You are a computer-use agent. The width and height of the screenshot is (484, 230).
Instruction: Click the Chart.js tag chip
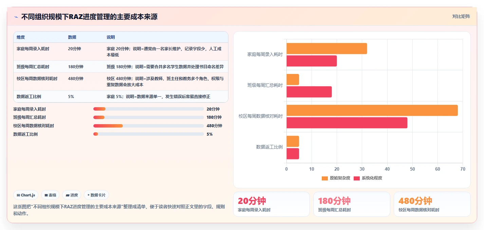(x=26, y=195)
